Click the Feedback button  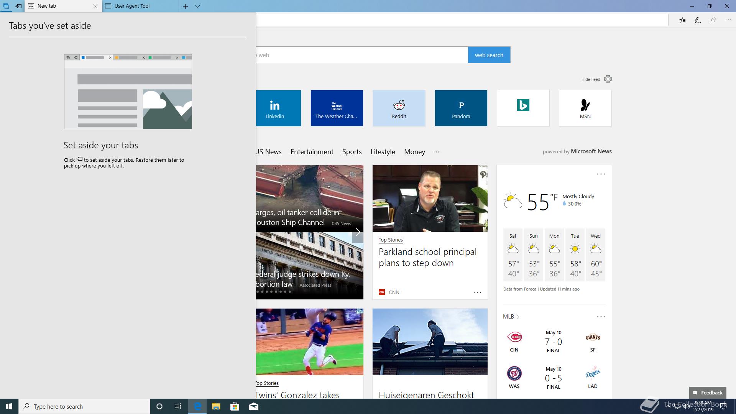[708, 393]
